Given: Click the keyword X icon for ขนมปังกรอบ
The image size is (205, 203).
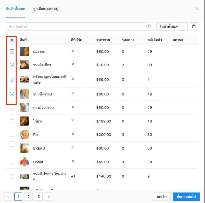Looking at the screenshot, I should (73, 94).
